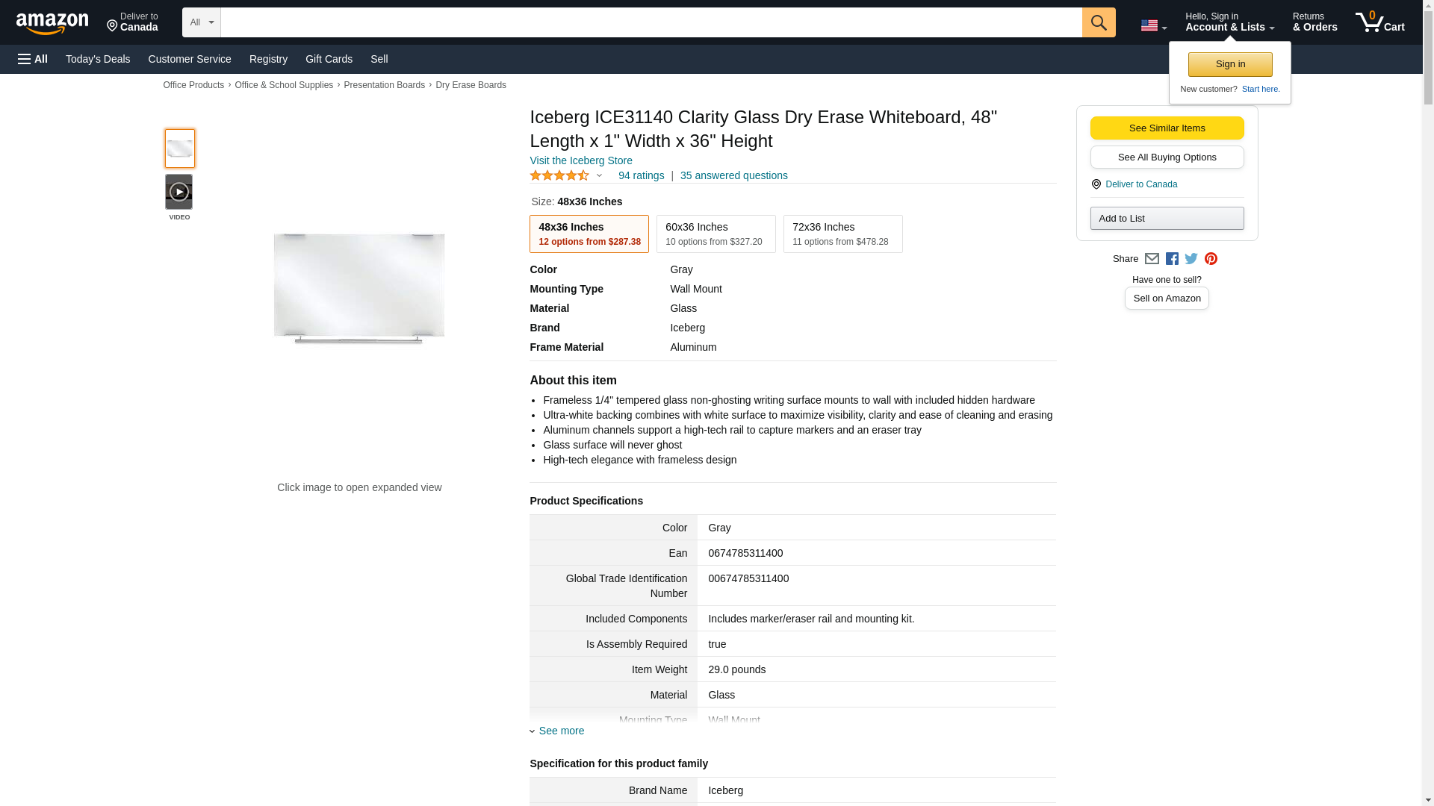Select the 60x36 Inches size option
Screen dimensions: 1434x806
[x=716, y=234]
